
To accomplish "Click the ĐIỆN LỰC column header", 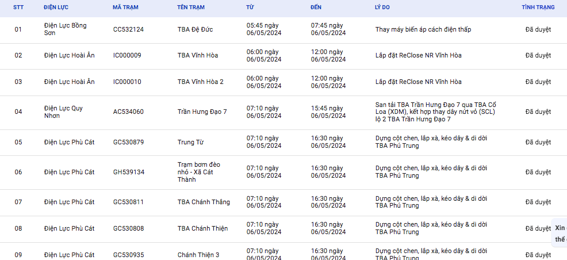I will [58, 7].
